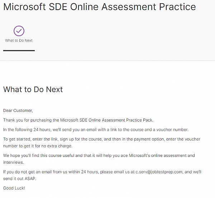The height and width of the screenshot is (198, 215).
Task: Click the "number to get it for no extra charge" line
Action: [38, 146]
